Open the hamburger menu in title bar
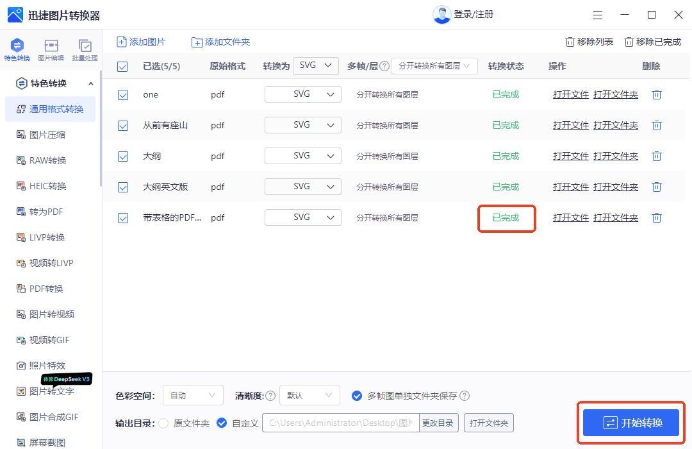 click(597, 15)
